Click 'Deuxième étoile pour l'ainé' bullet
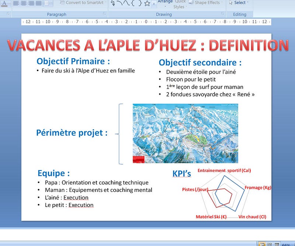The width and height of the screenshot is (295, 246). (201, 72)
